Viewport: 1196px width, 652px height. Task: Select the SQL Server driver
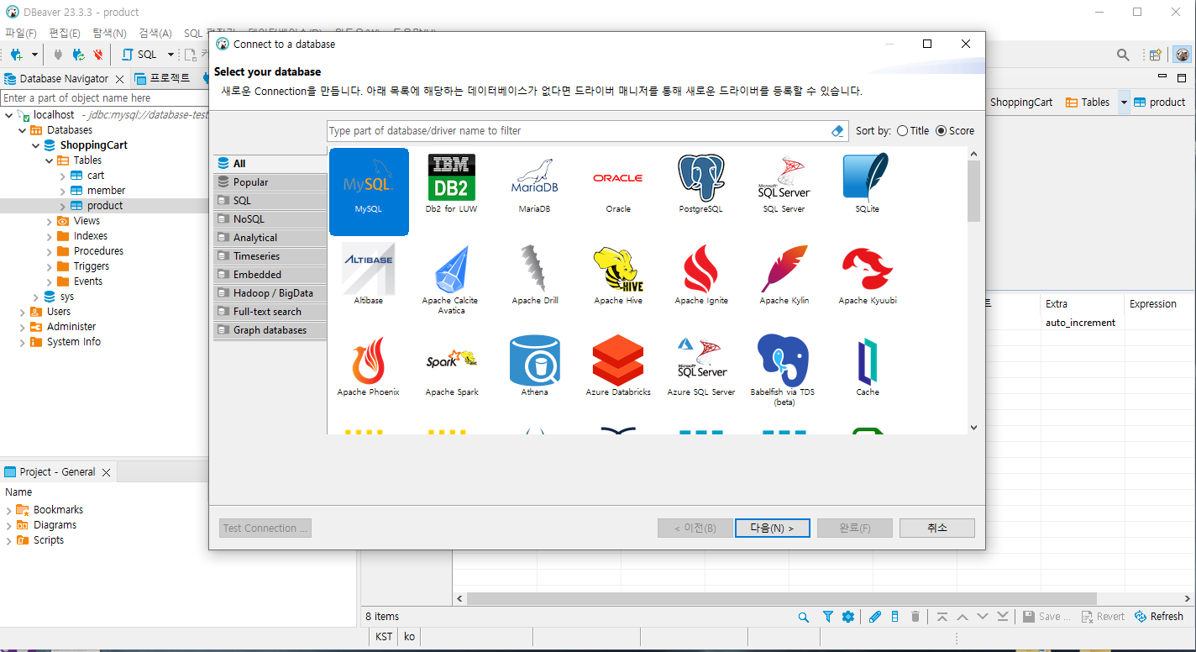(784, 185)
